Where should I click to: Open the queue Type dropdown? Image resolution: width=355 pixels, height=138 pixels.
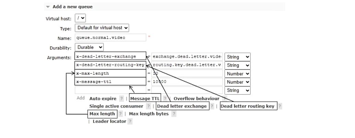(x=102, y=28)
